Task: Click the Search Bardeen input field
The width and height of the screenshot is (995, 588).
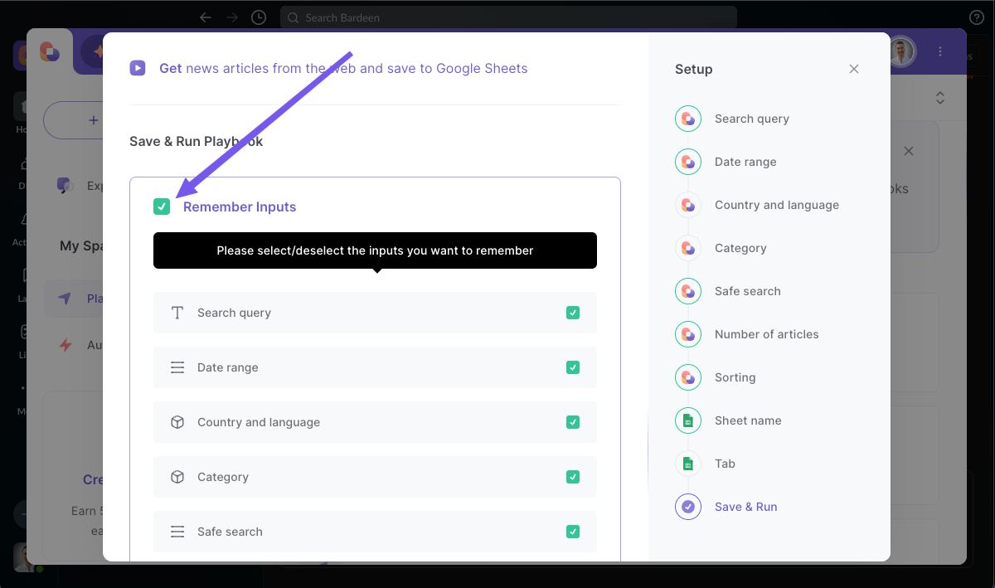Action: point(508,17)
